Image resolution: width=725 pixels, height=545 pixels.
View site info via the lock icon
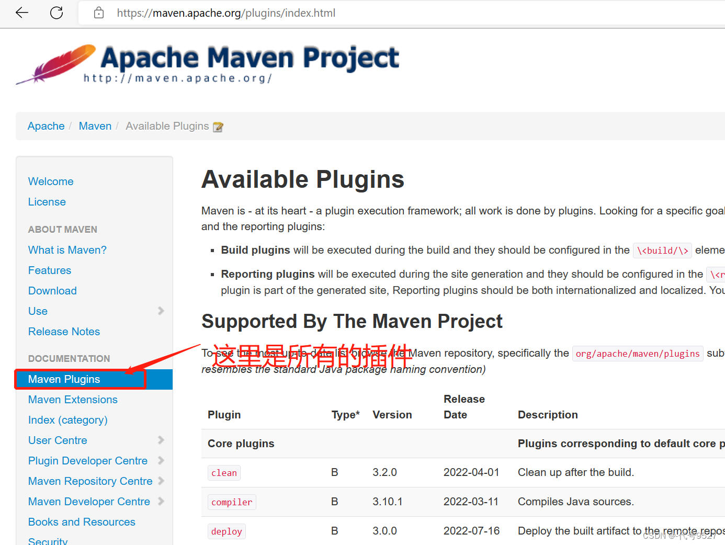pos(99,13)
